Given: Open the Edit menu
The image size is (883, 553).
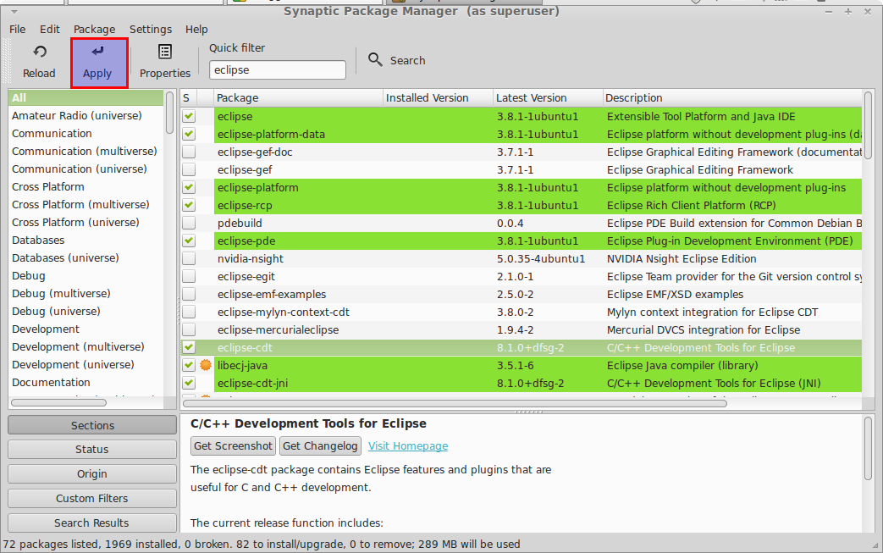Looking at the screenshot, I should [50, 30].
